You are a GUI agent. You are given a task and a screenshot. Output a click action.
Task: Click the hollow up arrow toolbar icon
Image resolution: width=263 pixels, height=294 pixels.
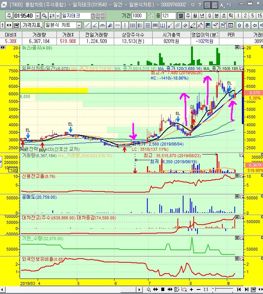click(x=239, y=25)
